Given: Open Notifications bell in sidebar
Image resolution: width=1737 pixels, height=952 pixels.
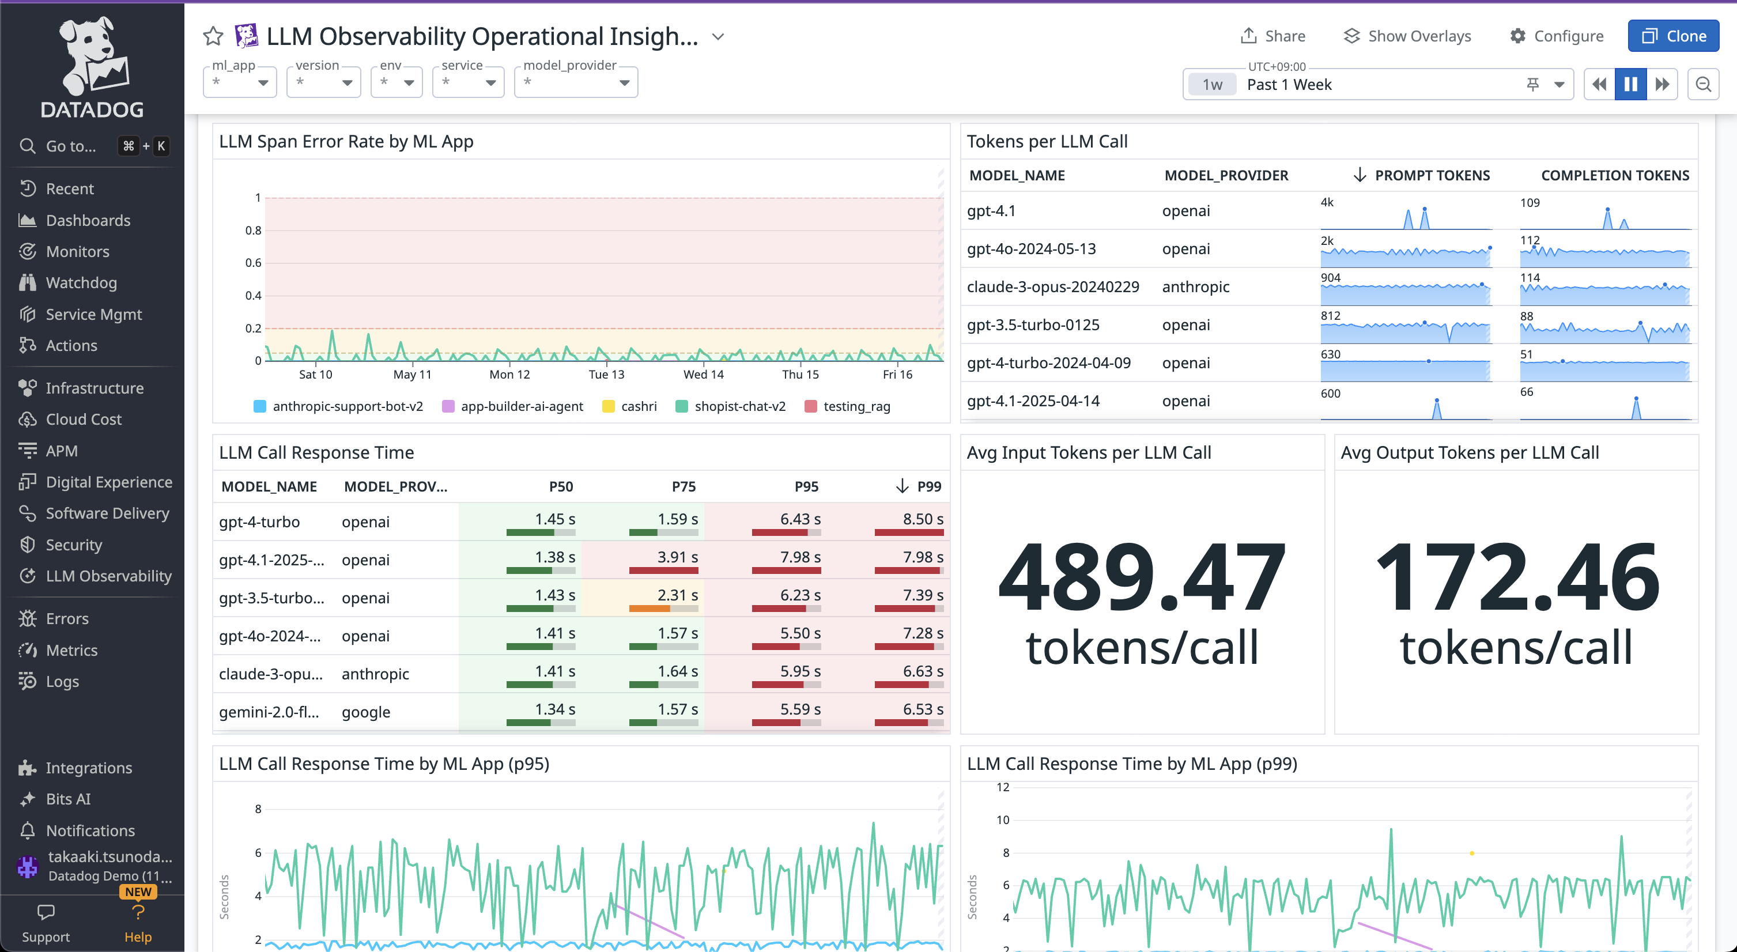Looking at the screenshot, I should click(28, 830).
